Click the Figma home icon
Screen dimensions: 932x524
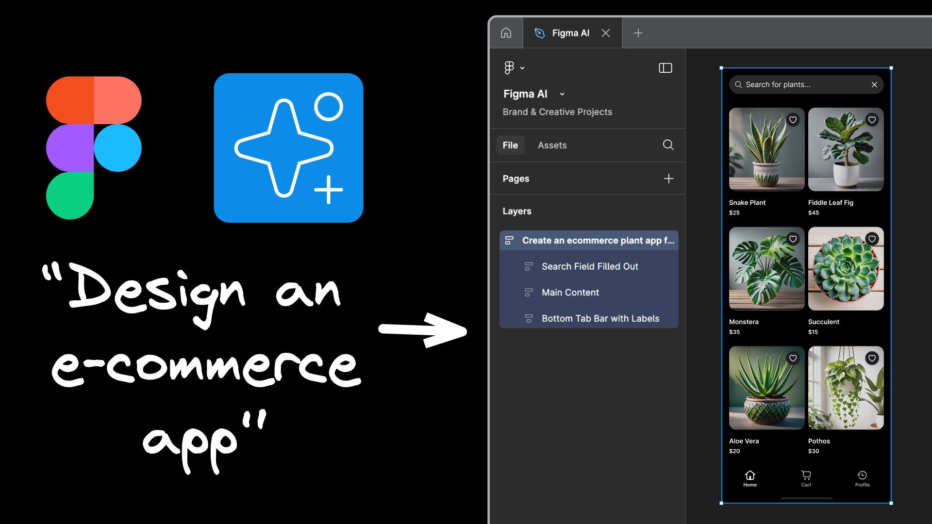click(506, 33)
